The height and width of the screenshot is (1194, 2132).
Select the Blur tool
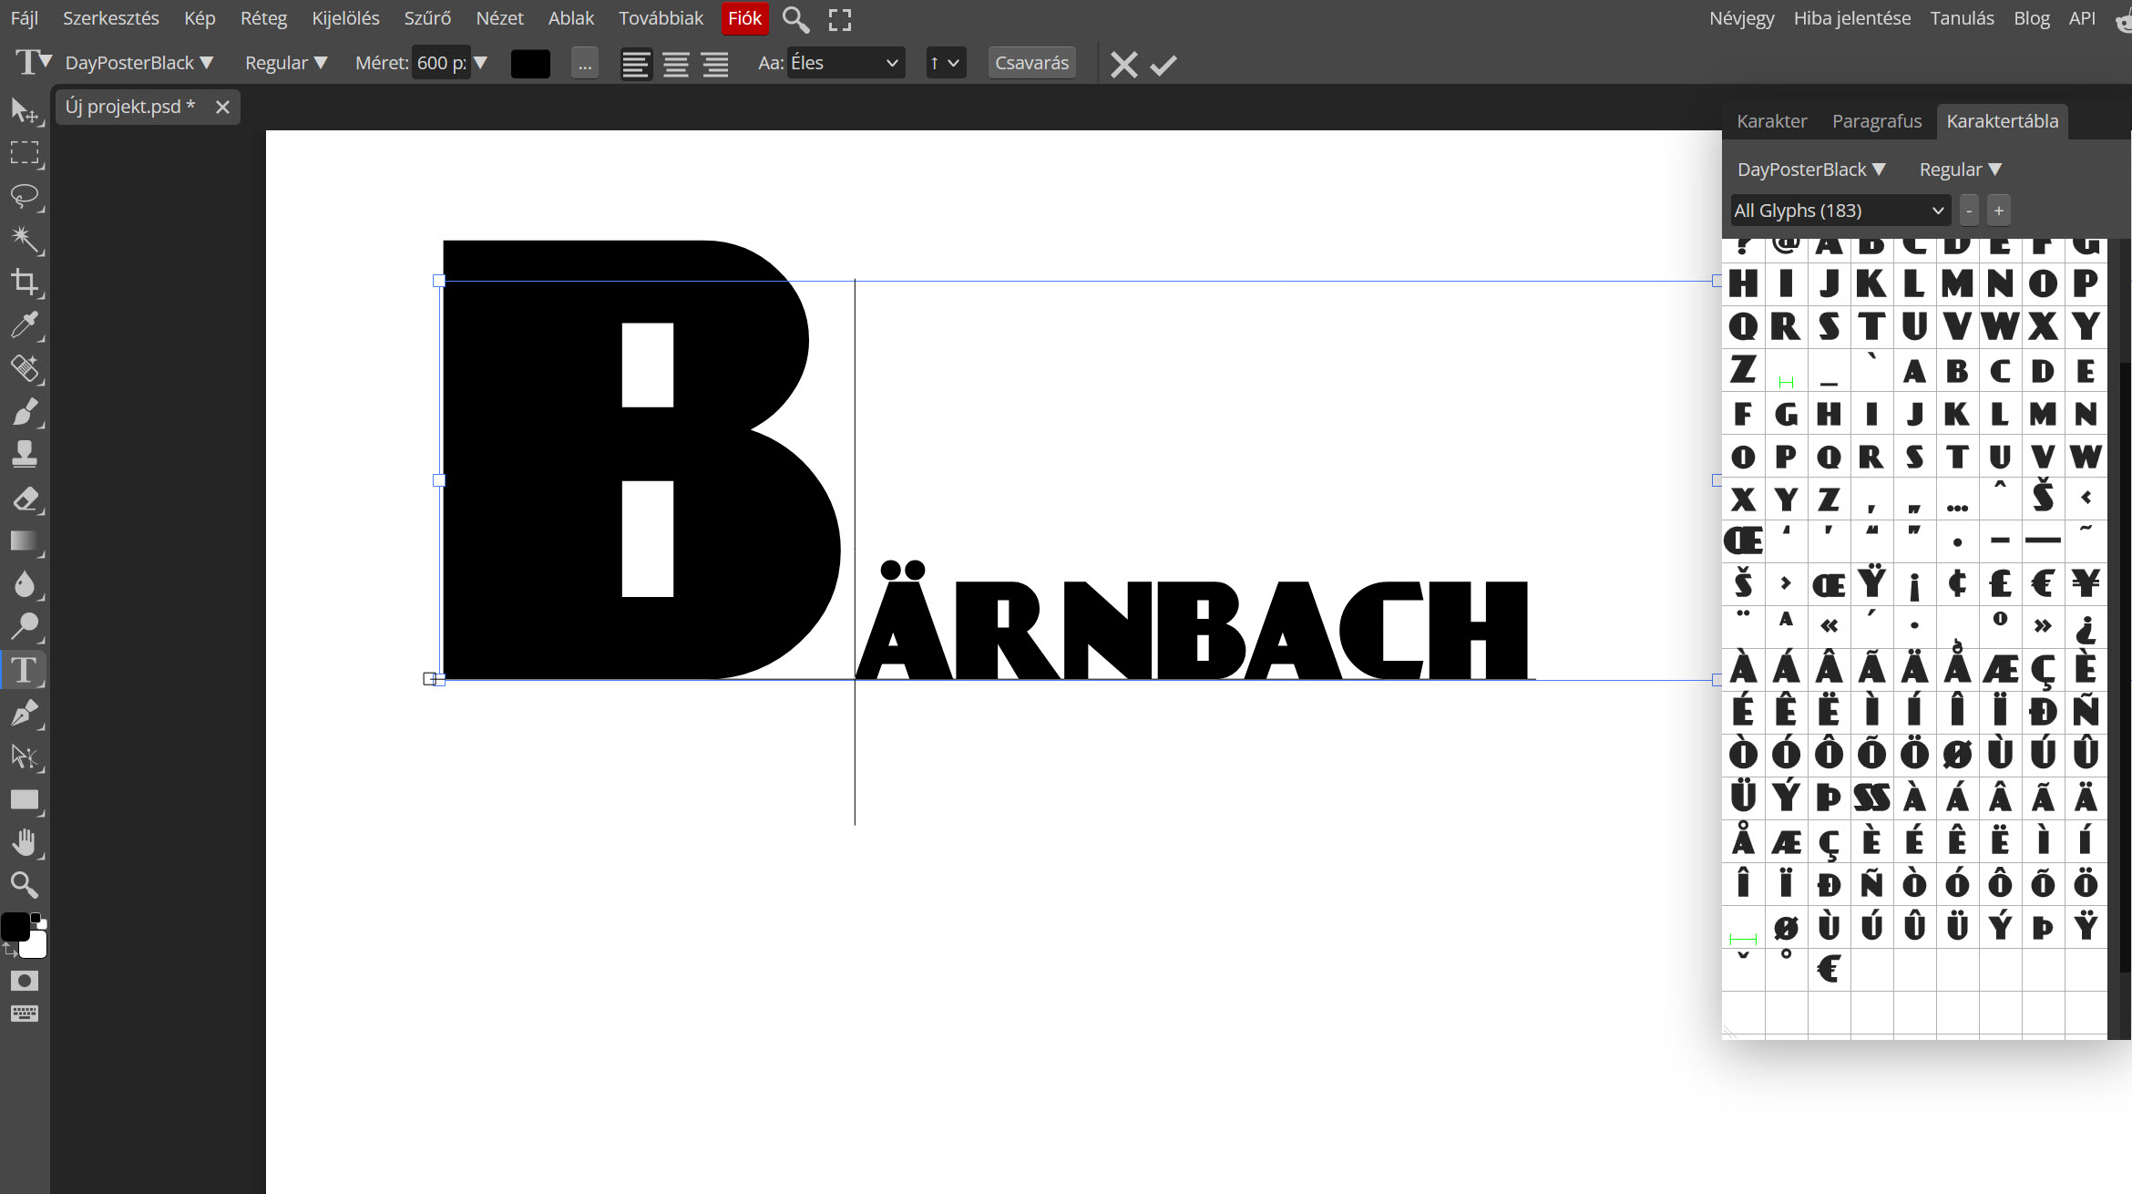point(25,584)
